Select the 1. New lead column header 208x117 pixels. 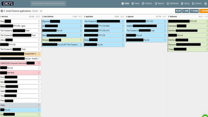(4, 17)
